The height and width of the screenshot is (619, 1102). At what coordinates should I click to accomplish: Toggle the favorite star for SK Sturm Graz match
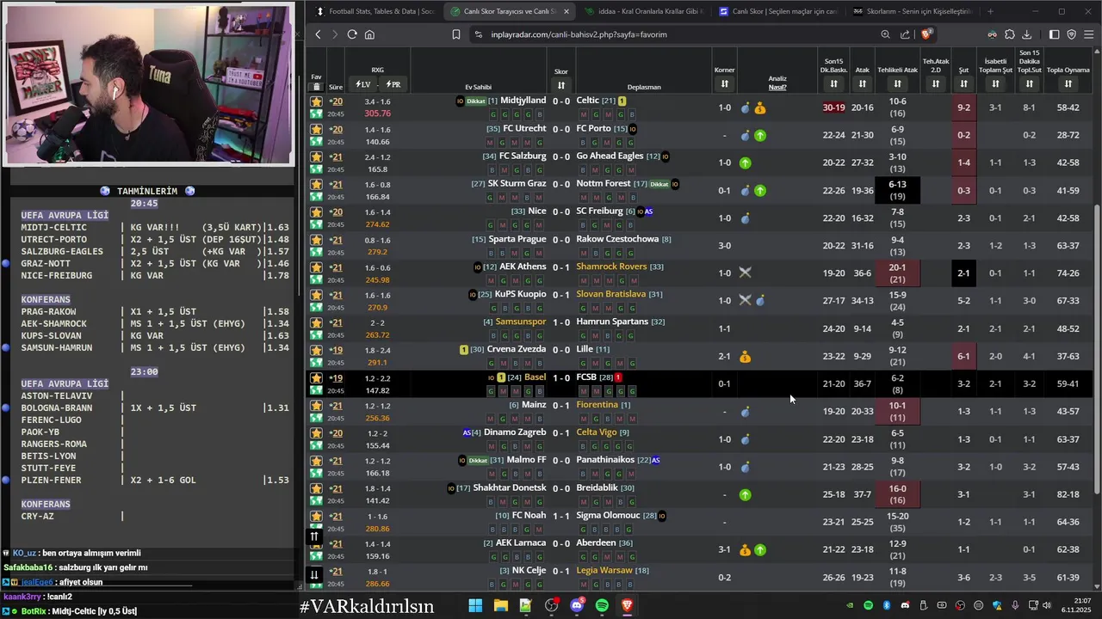(x=316, y=185)
